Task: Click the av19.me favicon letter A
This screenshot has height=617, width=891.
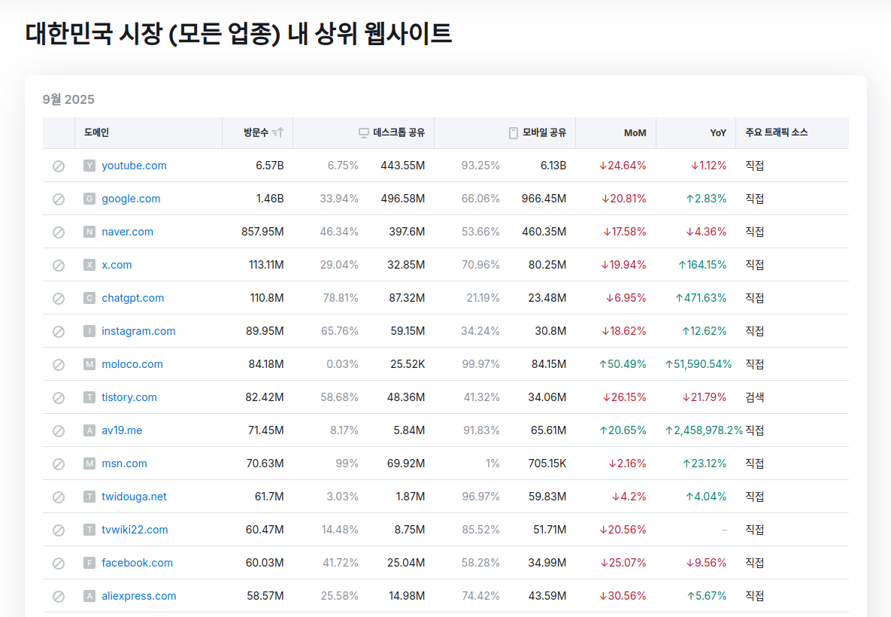Action: (89, 430)
